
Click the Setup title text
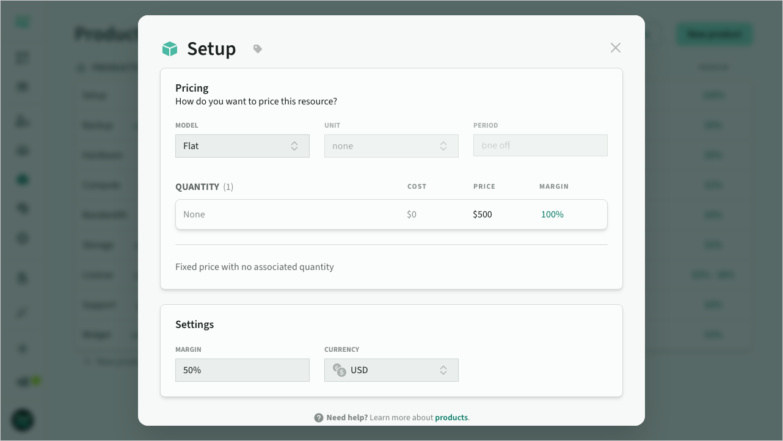pyautogui.click(x=211, y=49)
